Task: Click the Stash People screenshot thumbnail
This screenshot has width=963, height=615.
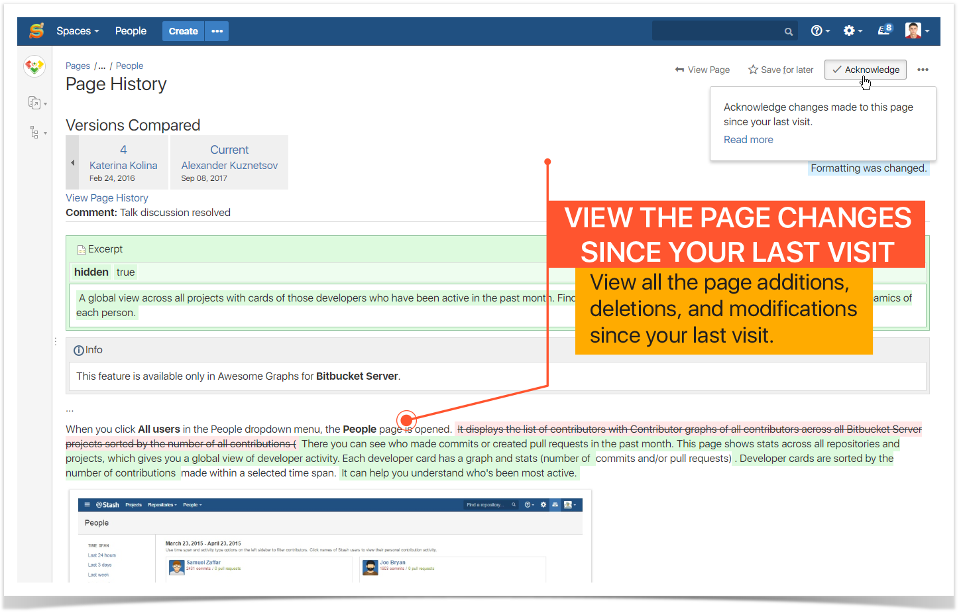Action: click(x=330, y=536)
